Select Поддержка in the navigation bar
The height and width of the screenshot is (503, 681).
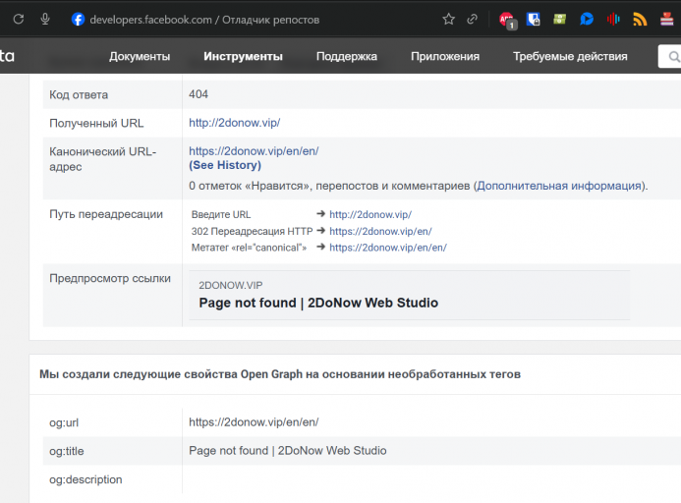[346, 56]
